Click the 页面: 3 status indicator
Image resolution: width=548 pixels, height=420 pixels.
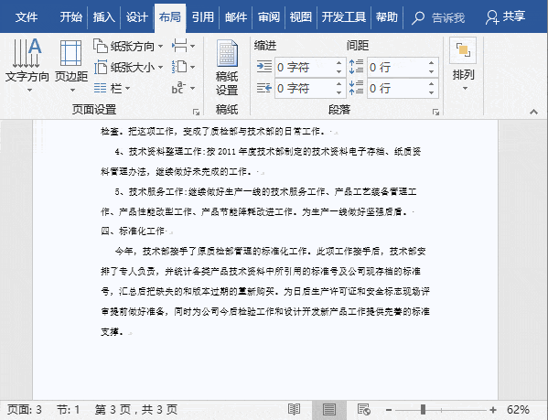pos(25,410)
